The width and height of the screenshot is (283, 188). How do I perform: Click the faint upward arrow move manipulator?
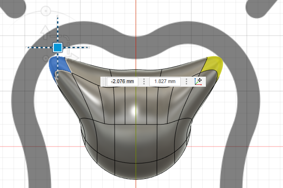pyautogui.click(x=45, y=32)
